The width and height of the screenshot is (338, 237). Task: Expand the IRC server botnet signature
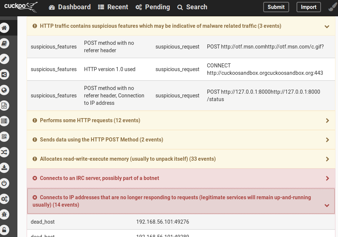pyautogui.click(x=327, y=178)
